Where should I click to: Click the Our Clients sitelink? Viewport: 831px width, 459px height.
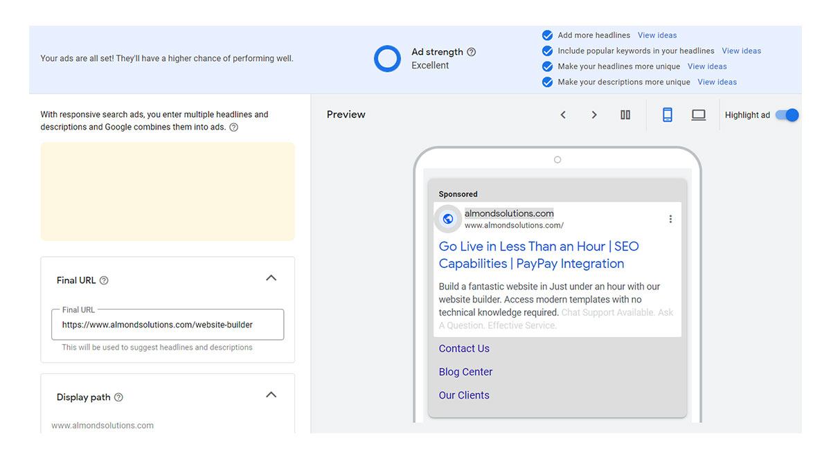tap(464, 395)
